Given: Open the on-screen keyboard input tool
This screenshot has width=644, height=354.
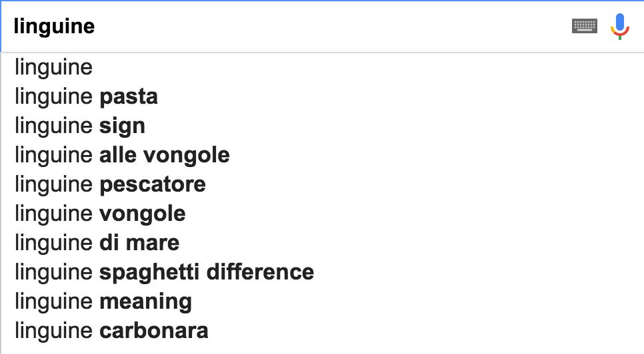Looking at the screenshot, I should tap(584, 26).
